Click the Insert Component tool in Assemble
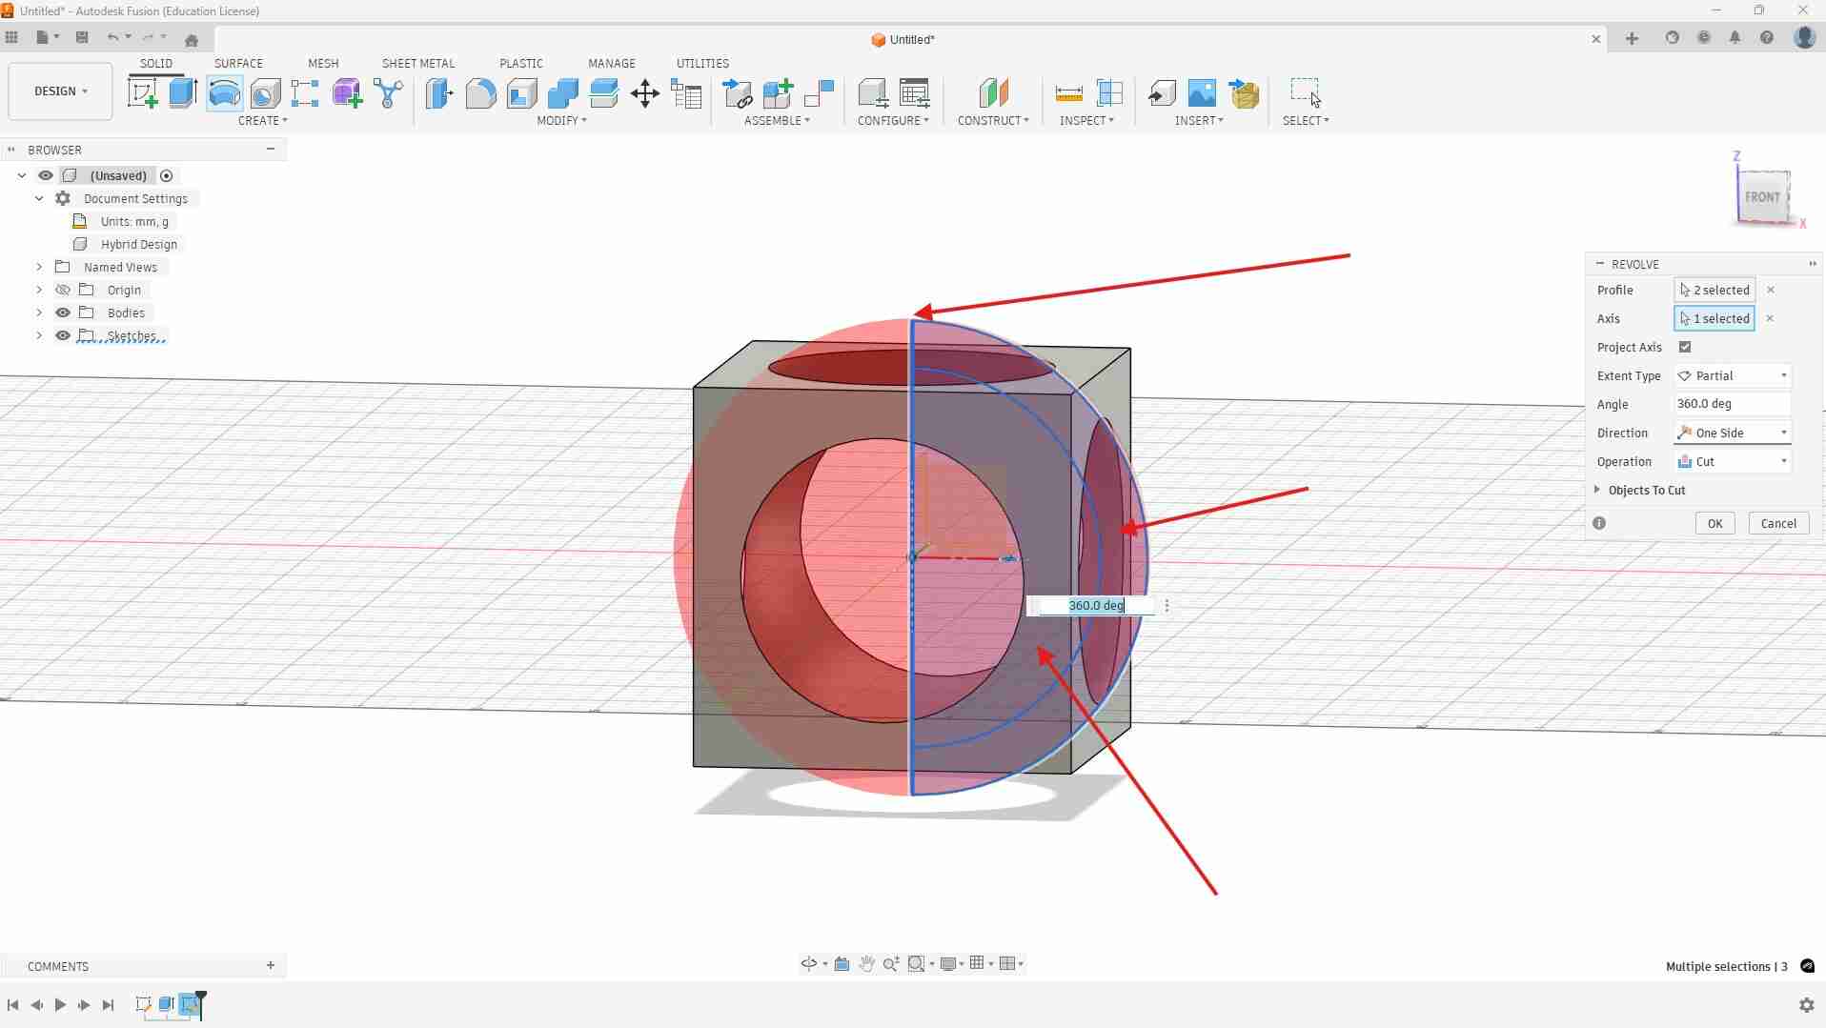This screenshot has width=1826, height=1028. (x=737, y=93)
